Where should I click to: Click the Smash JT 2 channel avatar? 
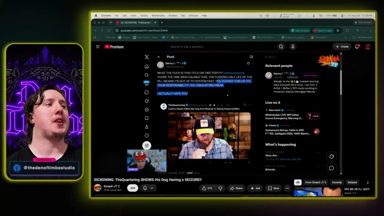[97, 188]
